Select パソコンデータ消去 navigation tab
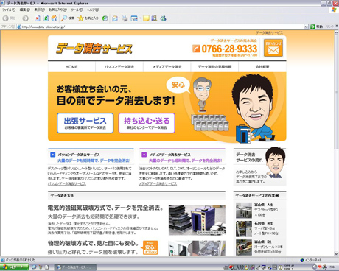Image resolution: width=339 pixels, height=271 pixels. tap(119, 67)
